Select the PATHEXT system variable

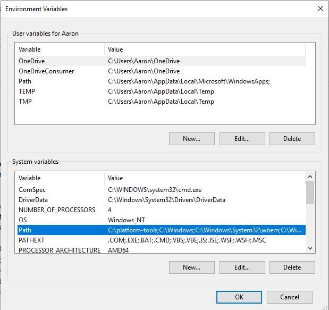click(x=162, y=240)
